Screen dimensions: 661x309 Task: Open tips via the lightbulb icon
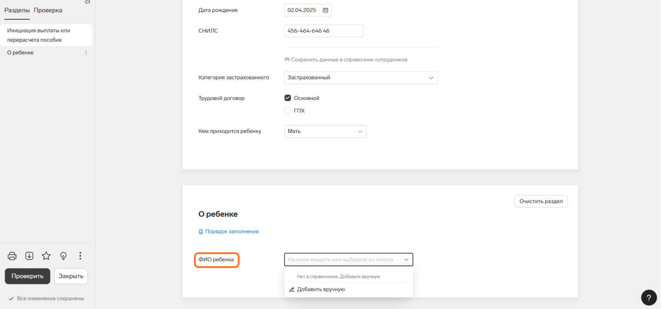point(63,256)
